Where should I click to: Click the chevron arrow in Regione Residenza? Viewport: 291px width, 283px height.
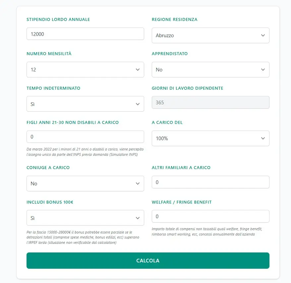[x=263, y=36]
